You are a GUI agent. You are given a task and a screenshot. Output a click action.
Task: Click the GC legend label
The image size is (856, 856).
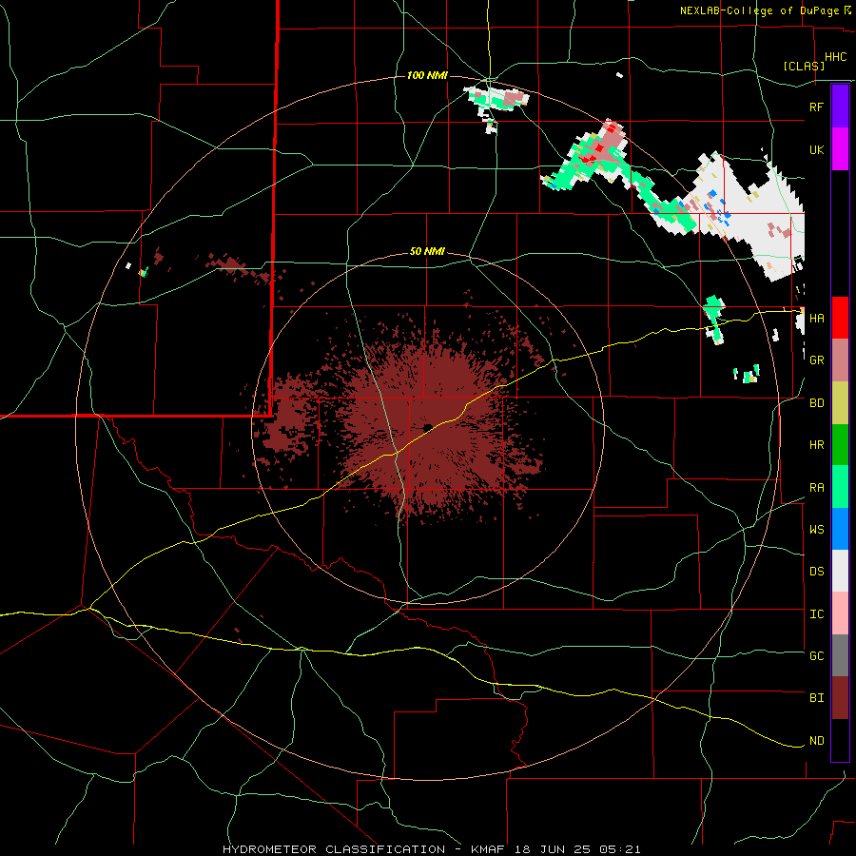816,656
